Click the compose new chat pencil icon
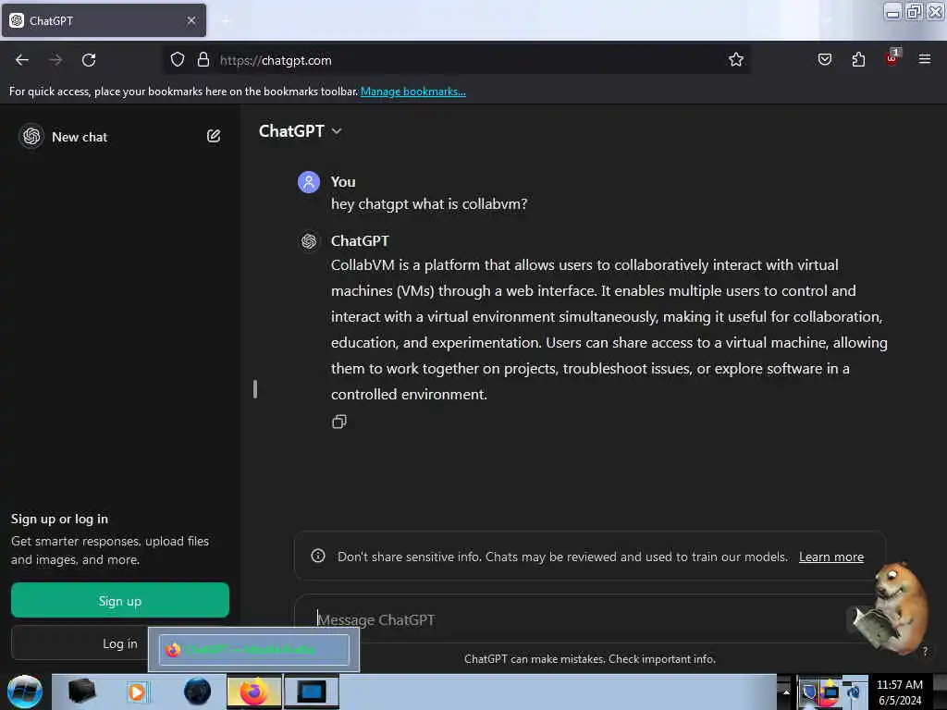 click(214, 136)
